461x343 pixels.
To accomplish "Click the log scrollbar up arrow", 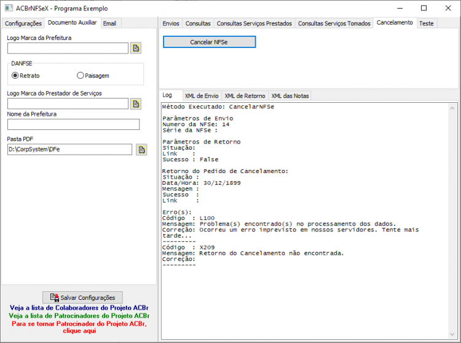I will coord(452,108).
